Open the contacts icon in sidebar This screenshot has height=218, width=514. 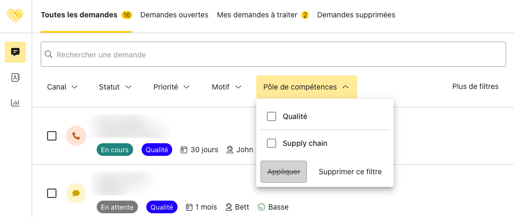[15, 77]
